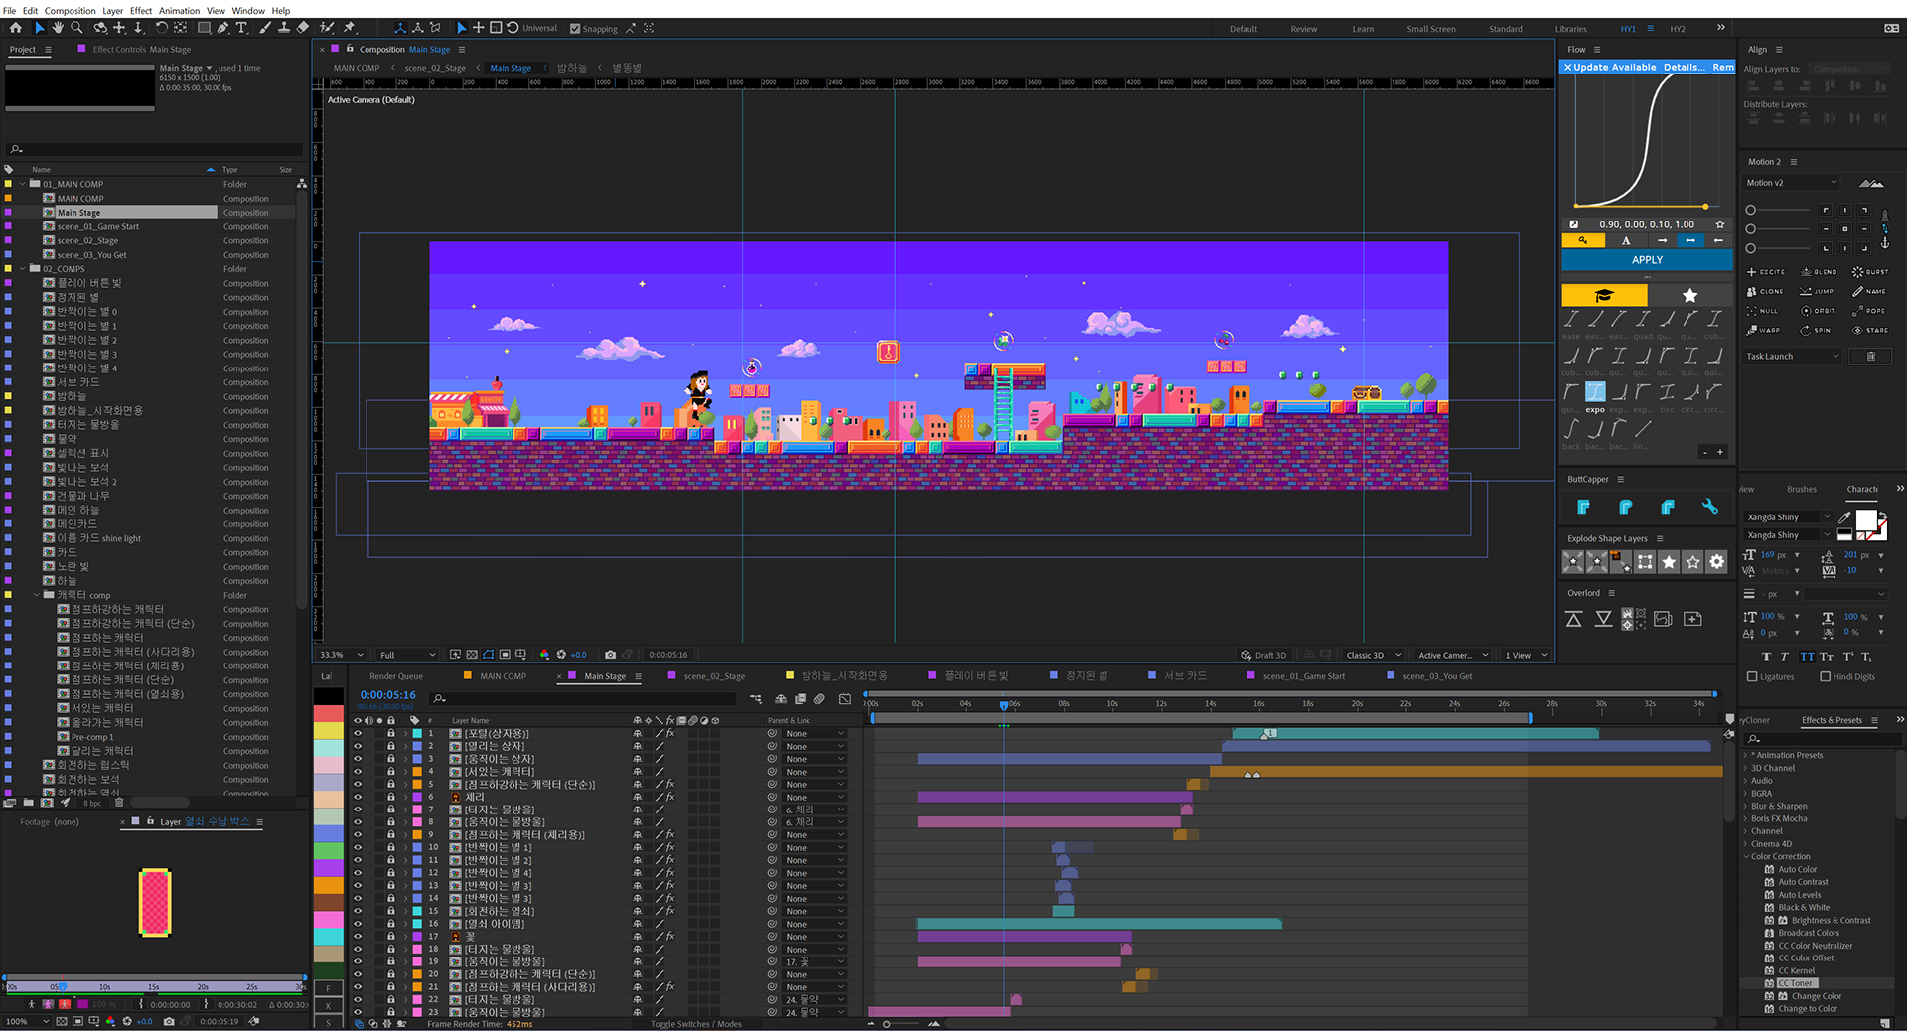Switch to the Render Queue tab
Screen dimensions: 1907x1031
pos(395,676)
